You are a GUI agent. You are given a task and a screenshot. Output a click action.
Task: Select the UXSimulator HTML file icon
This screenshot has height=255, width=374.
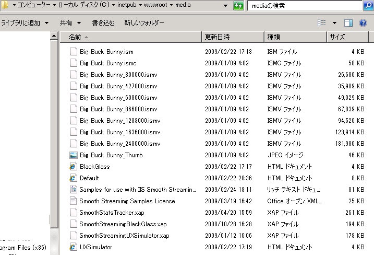[x=73, y=247]
